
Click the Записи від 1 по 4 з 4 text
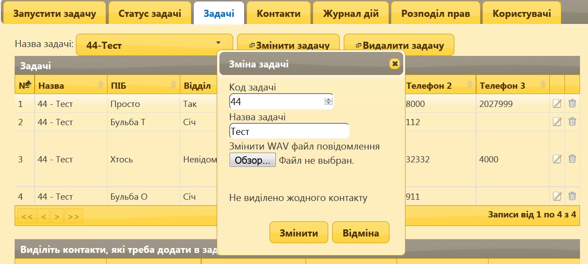point(532,215)
